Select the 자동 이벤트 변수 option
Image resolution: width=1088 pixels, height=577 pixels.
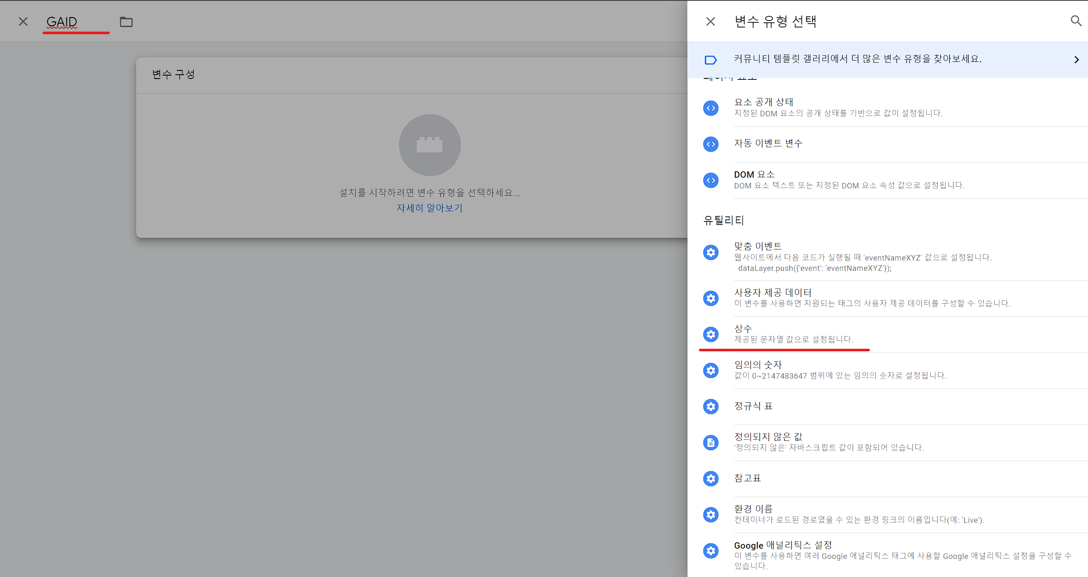(x=768, y=143)
